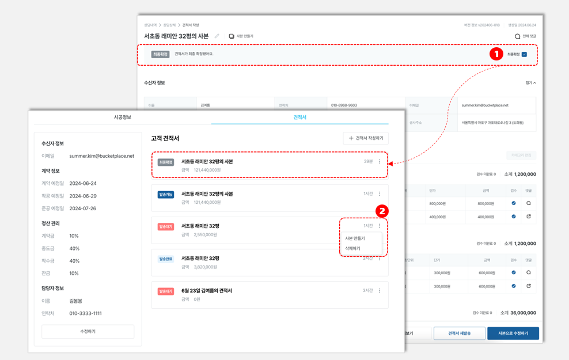Open comment bubble in first 600,000원 row
The width and height of the screenshot is (569, 360).
click(528, 272)
